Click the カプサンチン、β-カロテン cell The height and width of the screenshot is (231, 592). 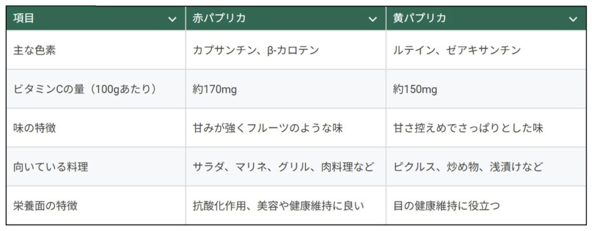point(256,50)
